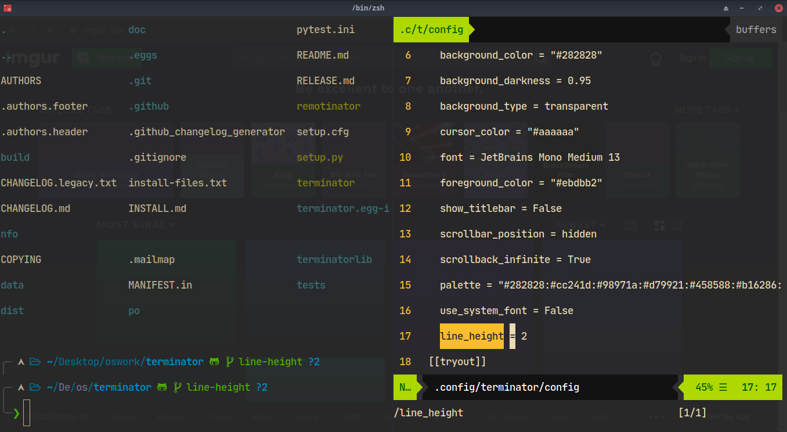Click the folder icon before ~/De/os/terminator
Image resolution: width=787 pixels, height=432 pixels.
coord(35,387)
